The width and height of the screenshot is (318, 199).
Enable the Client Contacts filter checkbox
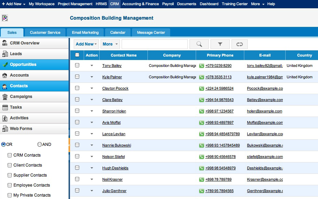pyautogui.click(x=10, y=165)
